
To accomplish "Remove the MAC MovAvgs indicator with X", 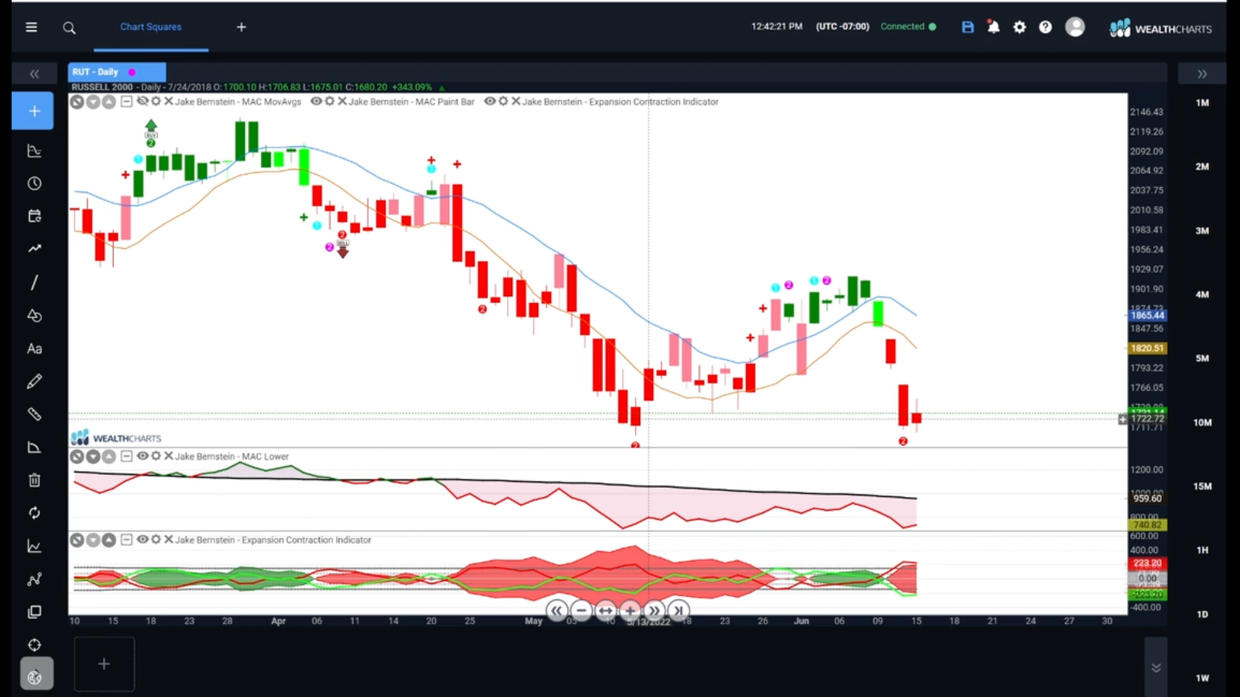I will [168, 101].
